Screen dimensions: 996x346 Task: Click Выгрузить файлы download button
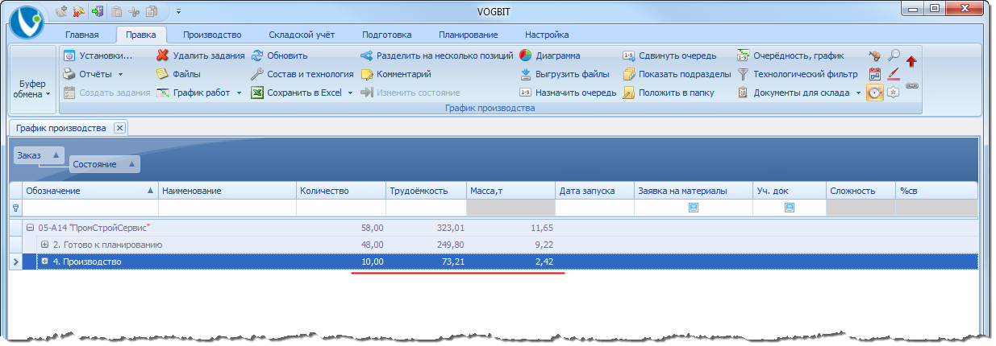pyautogui.click(x=564, y=74)
